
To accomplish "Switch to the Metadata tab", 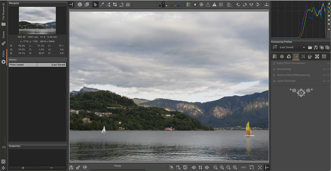I will click(324, 56).
